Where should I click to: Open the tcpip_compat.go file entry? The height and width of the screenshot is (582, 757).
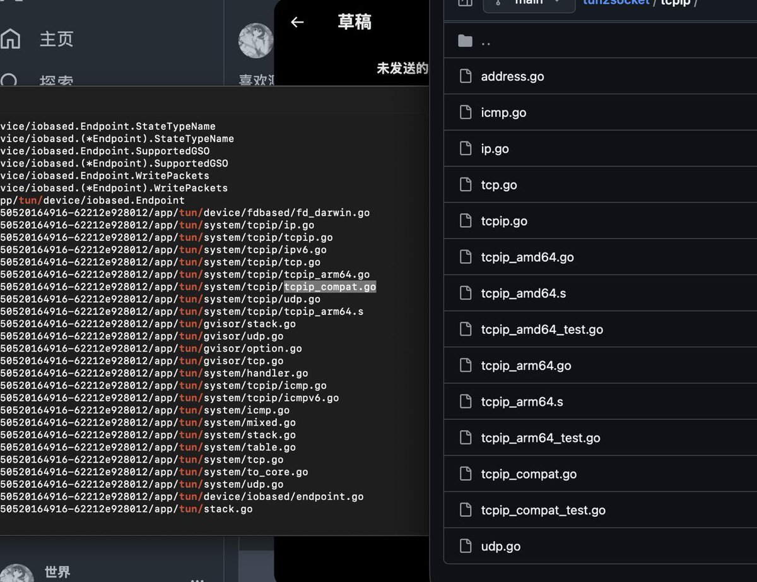click(x=529, y=473)
